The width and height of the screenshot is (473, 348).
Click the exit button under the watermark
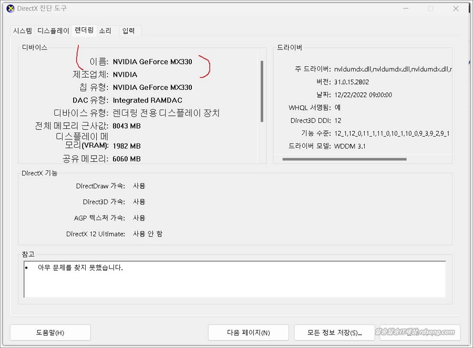point(420,333)
